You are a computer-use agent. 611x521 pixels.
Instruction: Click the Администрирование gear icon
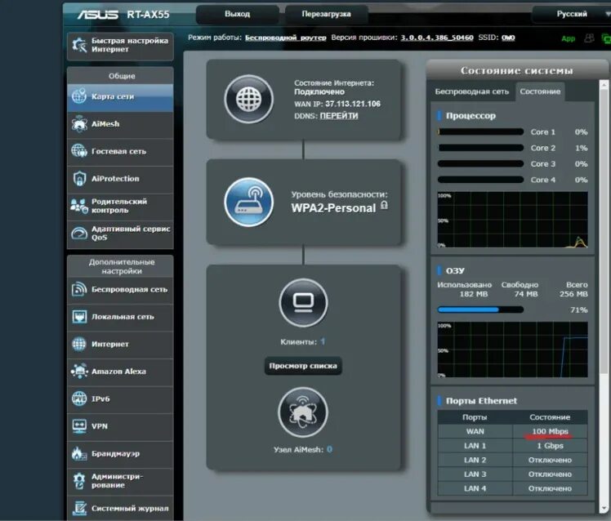click(x=79, y=481)
